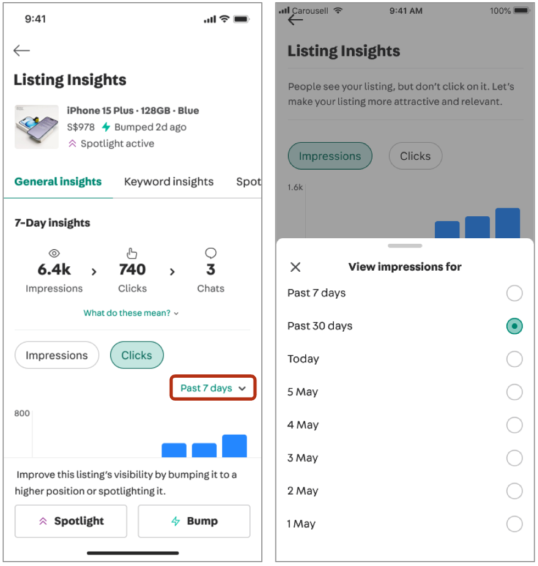Choose the Today radio option
The image size is (538, 566).
click(x=514, y=359)
